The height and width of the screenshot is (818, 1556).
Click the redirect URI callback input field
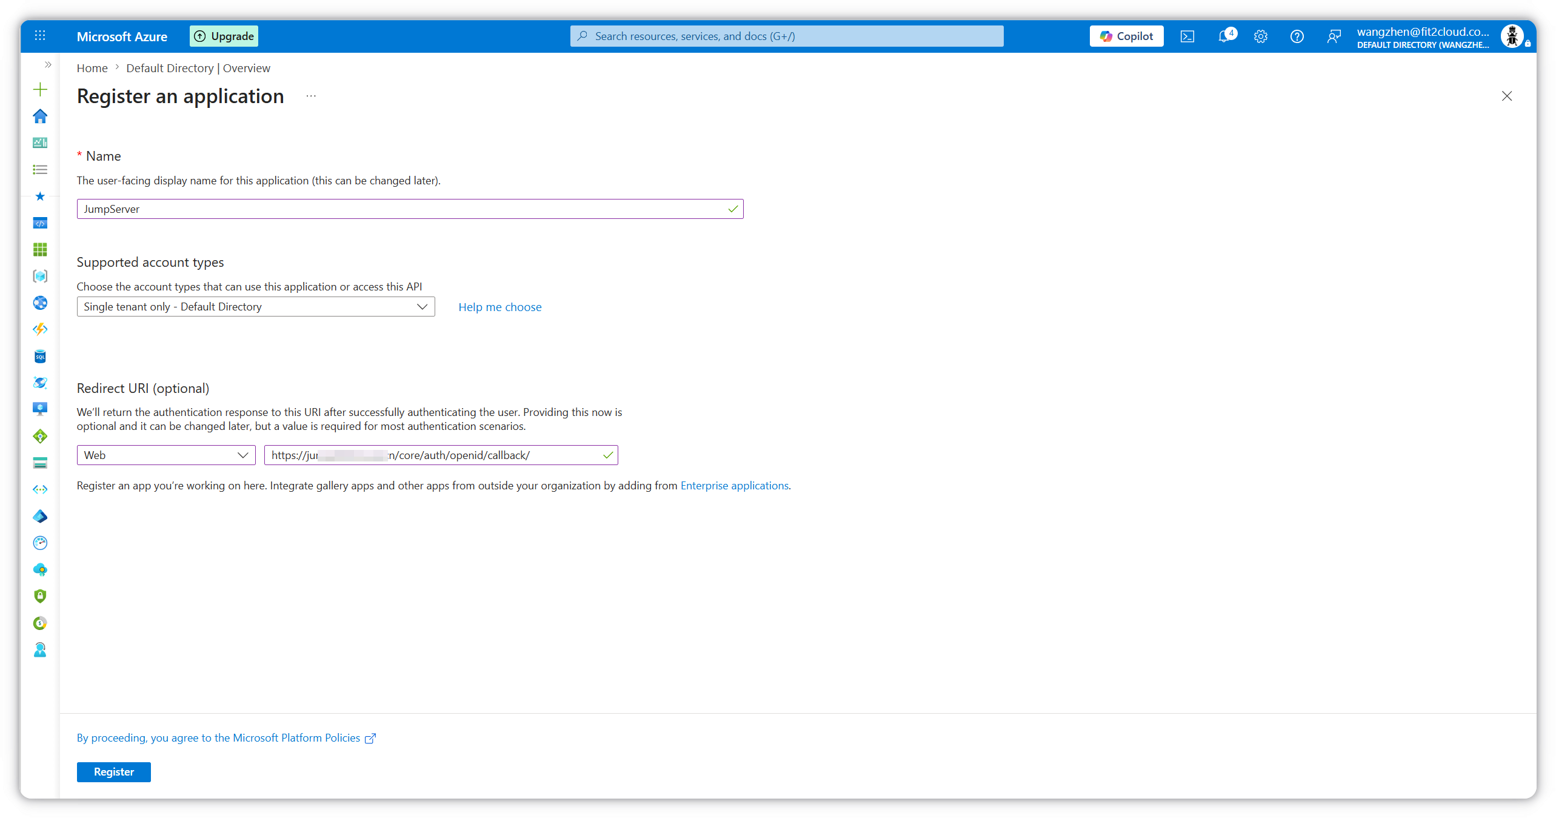[441, 455]
